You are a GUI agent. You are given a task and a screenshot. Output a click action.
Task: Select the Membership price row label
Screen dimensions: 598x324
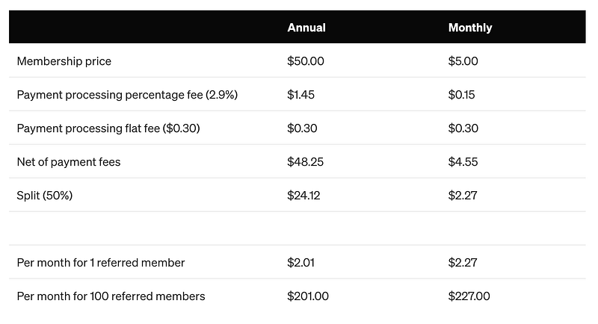[x=64, y=61]
